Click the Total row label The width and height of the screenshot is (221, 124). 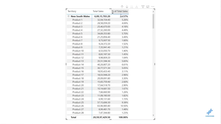point(73,117)
